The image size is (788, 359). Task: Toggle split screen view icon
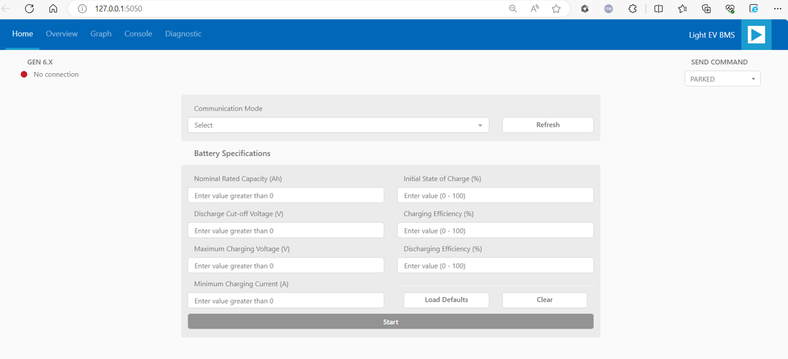coord(658,9)
